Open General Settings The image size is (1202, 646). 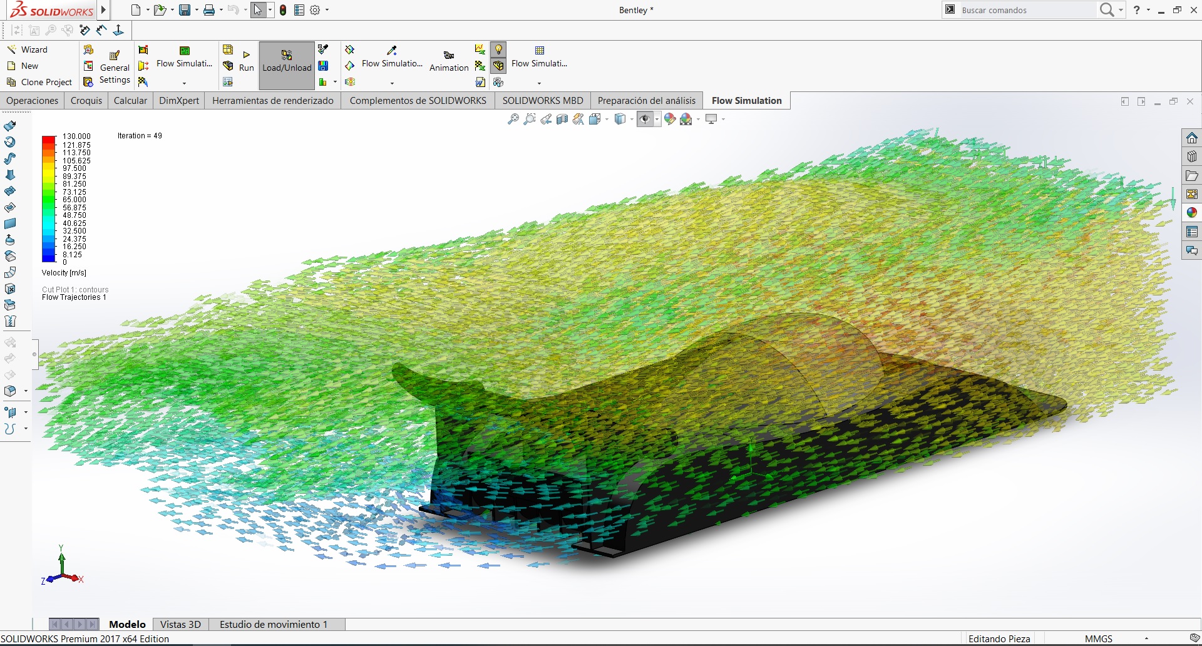point(115,67)
